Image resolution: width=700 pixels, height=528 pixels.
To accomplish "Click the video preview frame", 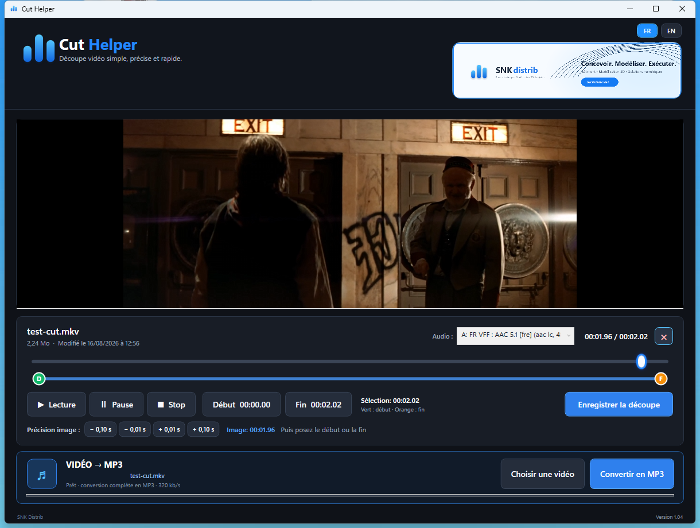I will (x=350, y=213).
